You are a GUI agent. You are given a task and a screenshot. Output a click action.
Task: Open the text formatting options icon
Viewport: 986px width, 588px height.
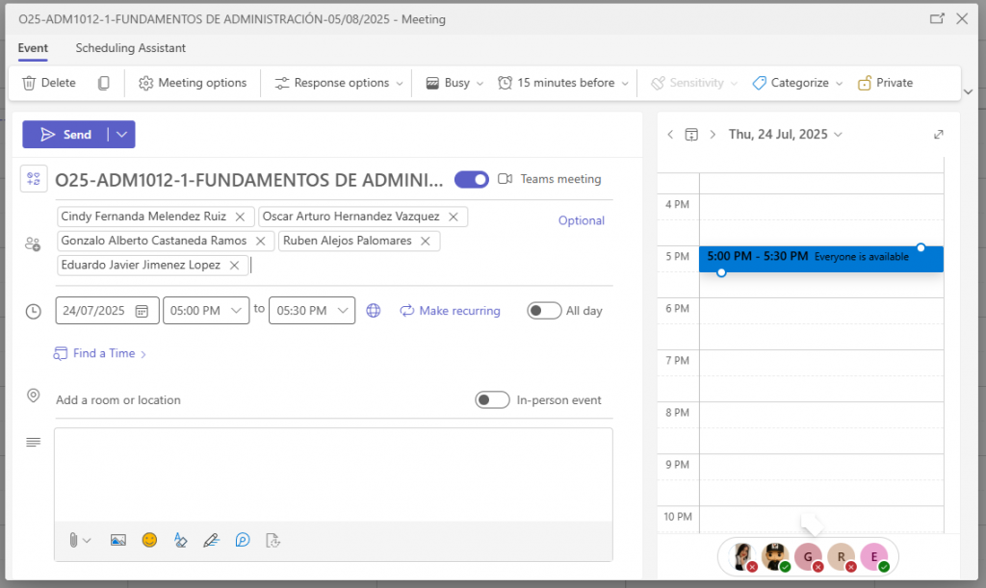click(180, 540)
